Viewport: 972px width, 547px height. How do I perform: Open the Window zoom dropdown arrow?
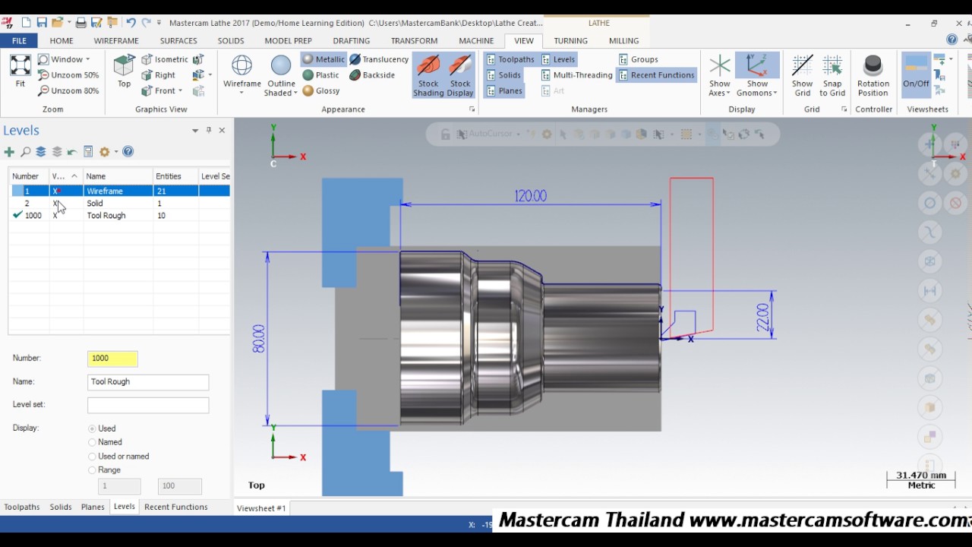point(87,59)
